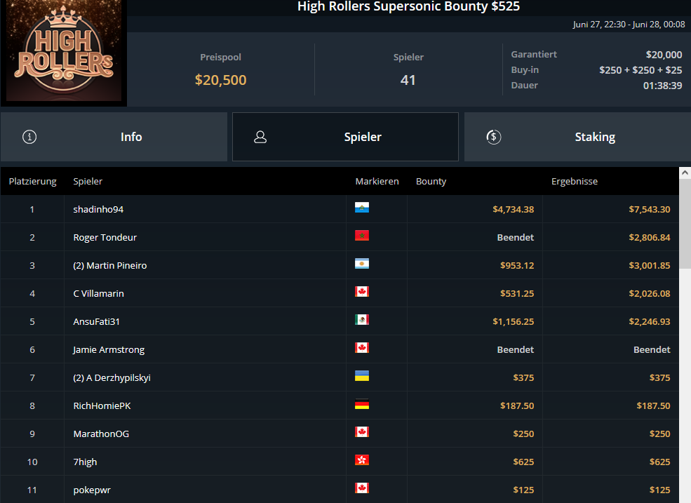Screen dimensions: 691x503
Task: Open the Info tab
Action: pos(114,137)
